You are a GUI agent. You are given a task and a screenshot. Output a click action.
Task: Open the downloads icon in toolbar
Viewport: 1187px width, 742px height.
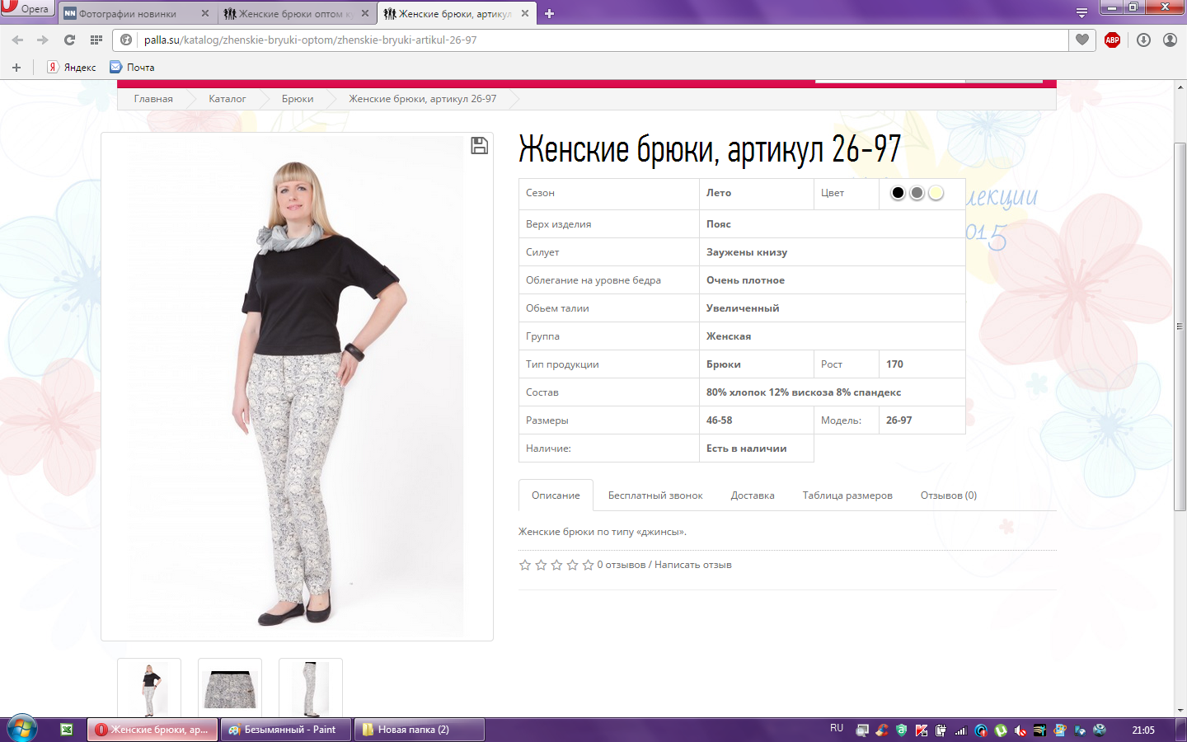[1143, 40]
